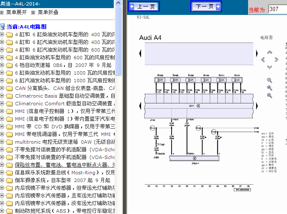Click the plain magnifier reset-zoom icon
Screen dimensions: 287x214
269,80
